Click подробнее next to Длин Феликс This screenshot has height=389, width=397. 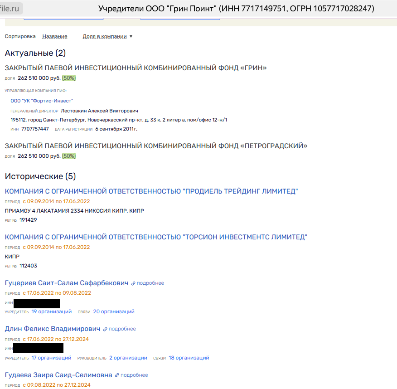tap(122, 329)
